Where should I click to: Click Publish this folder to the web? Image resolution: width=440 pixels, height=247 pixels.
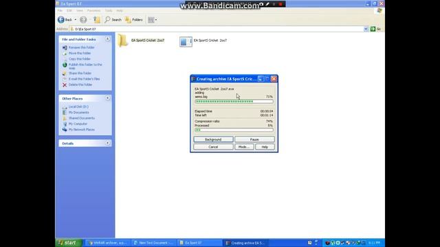coord(85,66)
